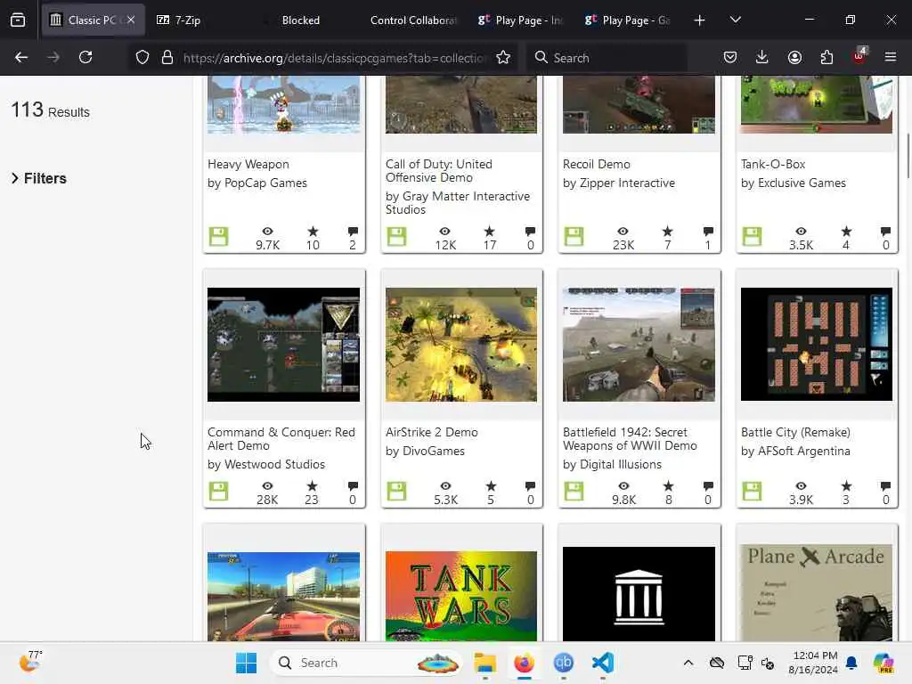Open the Firefox account profile icon
The width and height of the screenshot is (912, 684).
coord(794,57)
